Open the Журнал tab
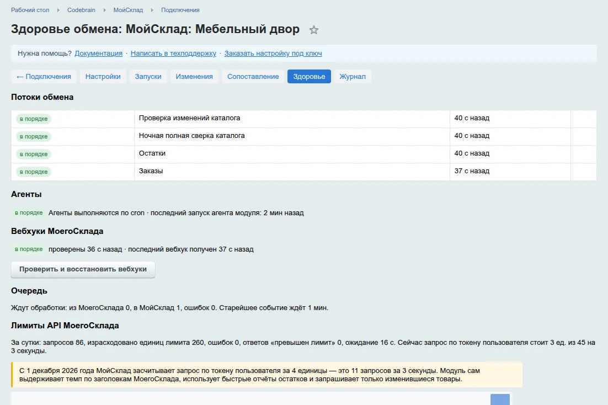The height and width of the screenshot is (405, 608). 353,77
